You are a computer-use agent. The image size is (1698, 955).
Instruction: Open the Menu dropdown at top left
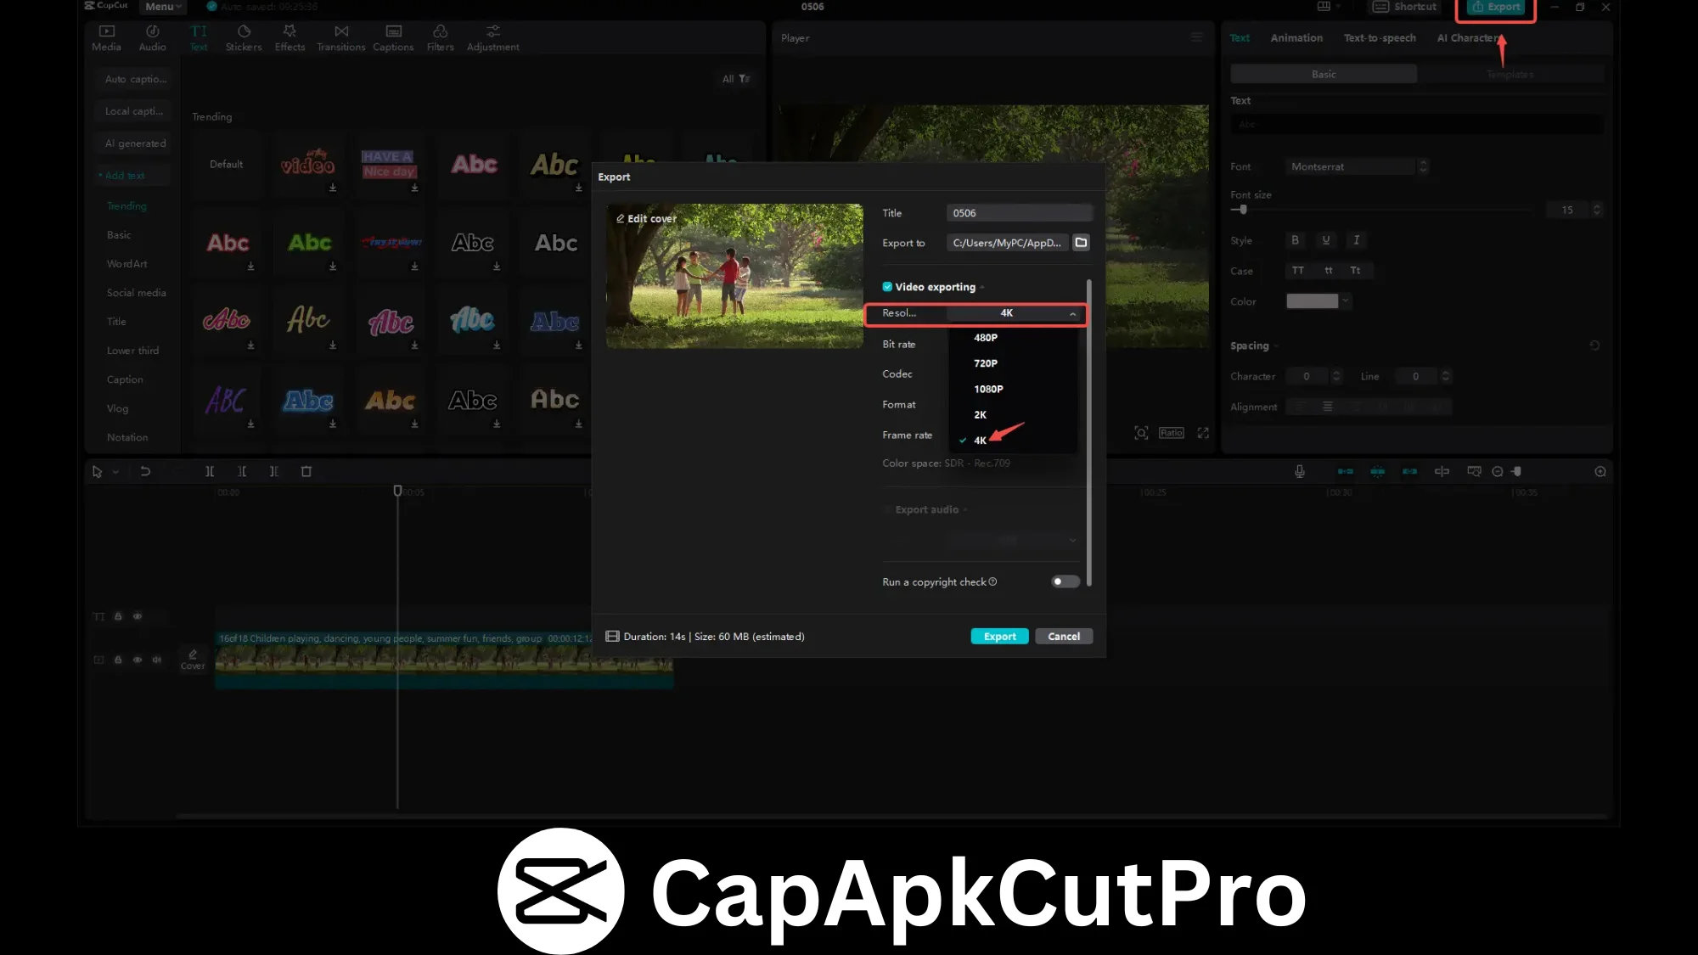click(162, 7)
